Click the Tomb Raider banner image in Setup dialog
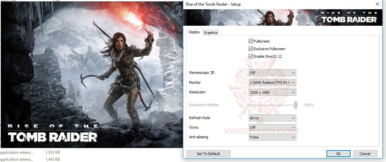386x162 pixels. click(283, 17)
